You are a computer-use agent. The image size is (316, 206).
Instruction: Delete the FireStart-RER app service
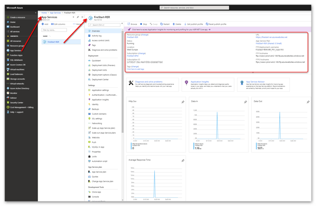(177, 24)
